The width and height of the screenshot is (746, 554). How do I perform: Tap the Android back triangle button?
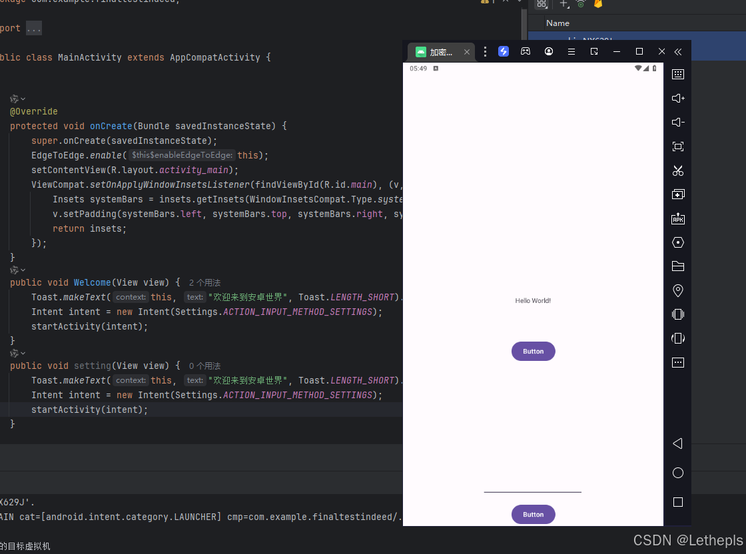tap(678, 443)
